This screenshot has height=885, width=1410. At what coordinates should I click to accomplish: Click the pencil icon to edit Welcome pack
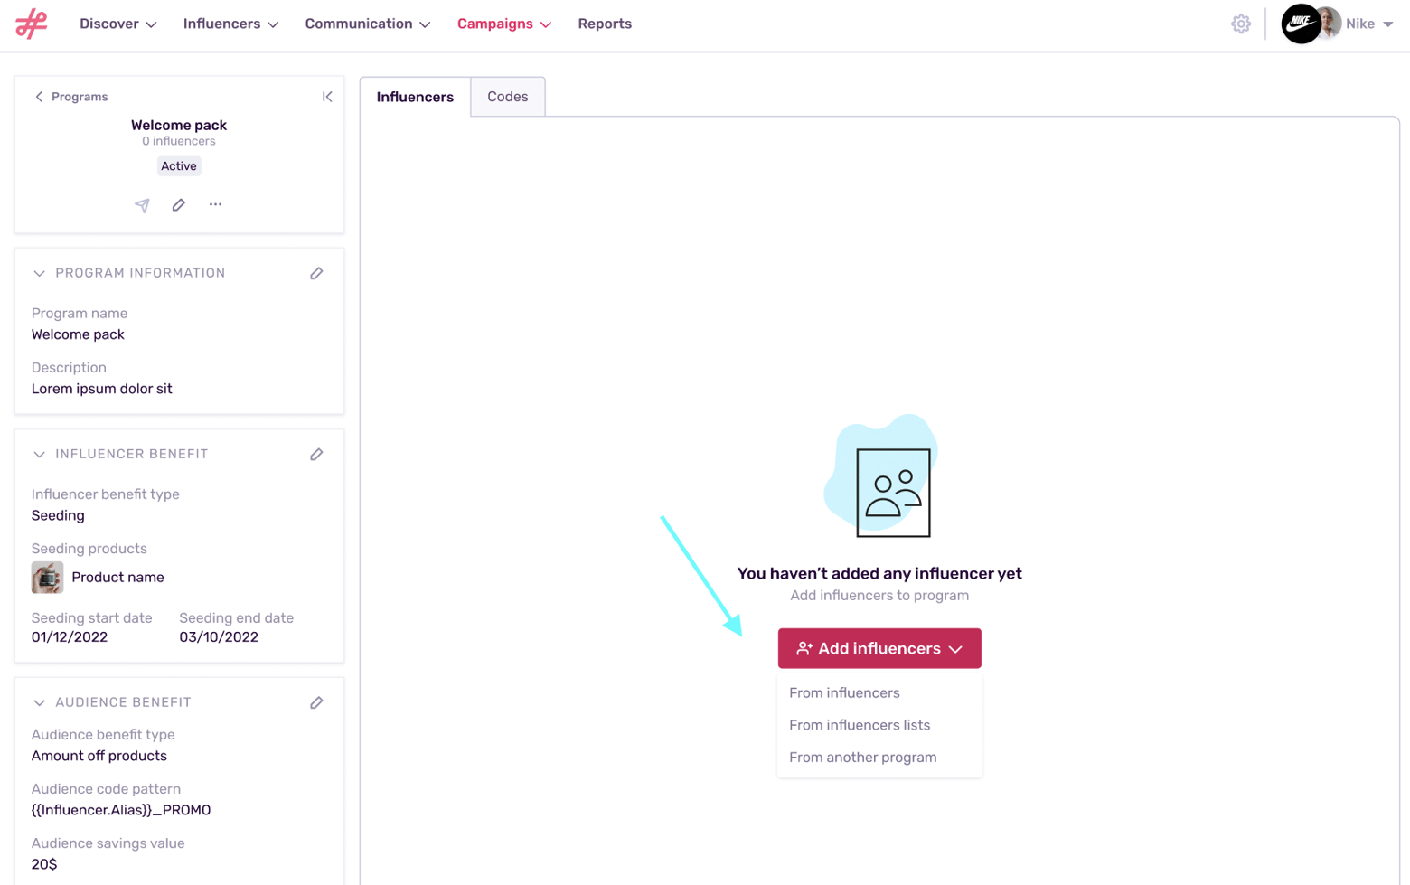coord(178,204)
